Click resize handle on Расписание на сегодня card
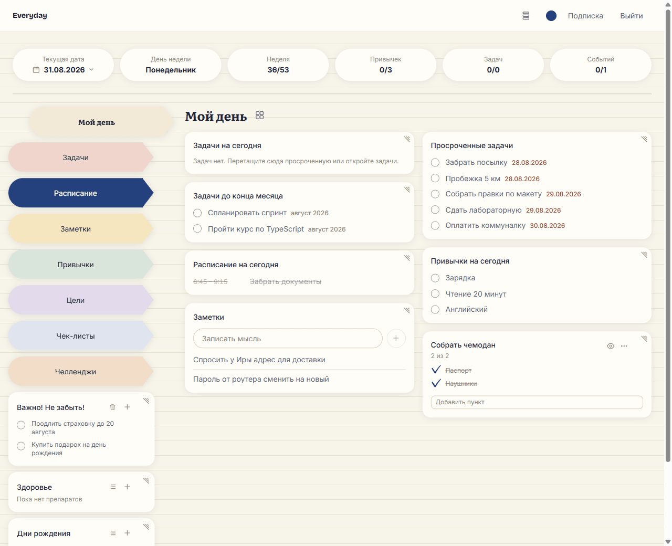 click(407, 258)
